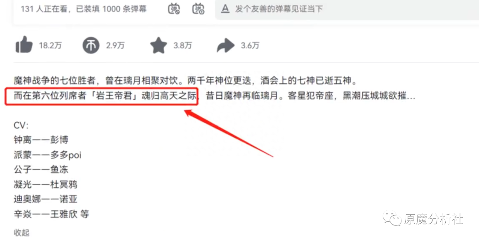Click the share arrow icon
The image size is (479, 240).
pyautogui.click(x=225, y=46)
